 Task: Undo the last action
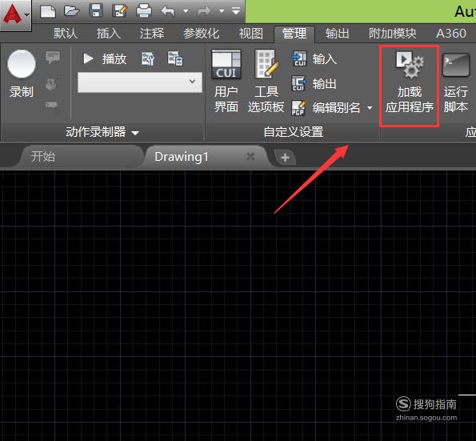coord(168,11)
